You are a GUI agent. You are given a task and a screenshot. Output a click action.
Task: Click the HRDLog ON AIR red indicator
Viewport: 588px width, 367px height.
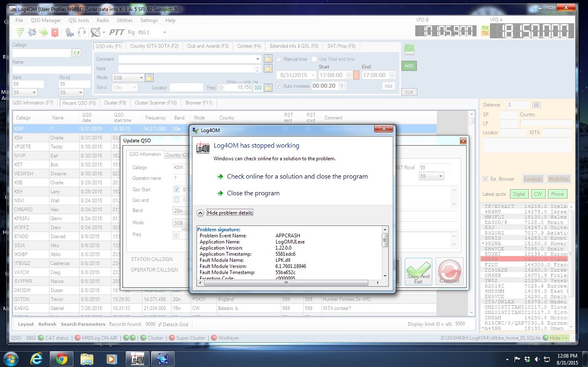78,338
